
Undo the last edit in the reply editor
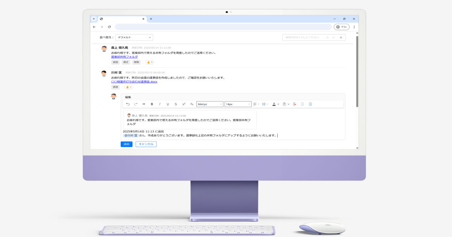[x=128, y=104]
